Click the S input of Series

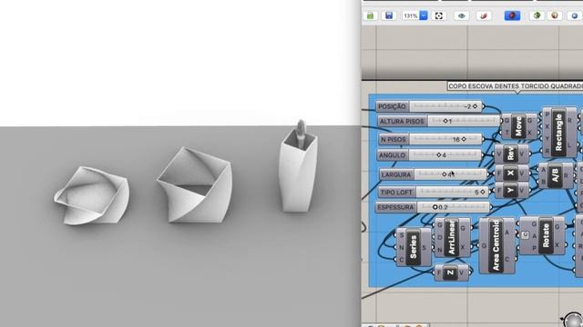(401, 236)
